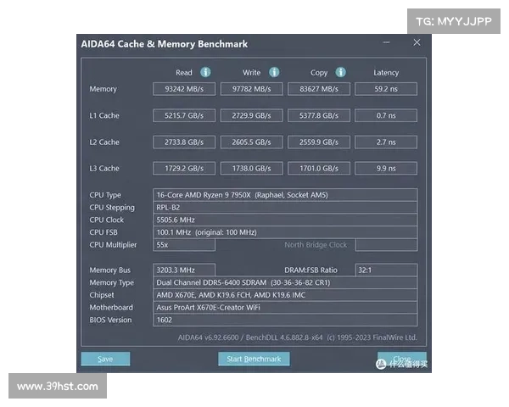Click the Close button at bottom right
This screenshot has height=407, width=509.
coord(401,359)
